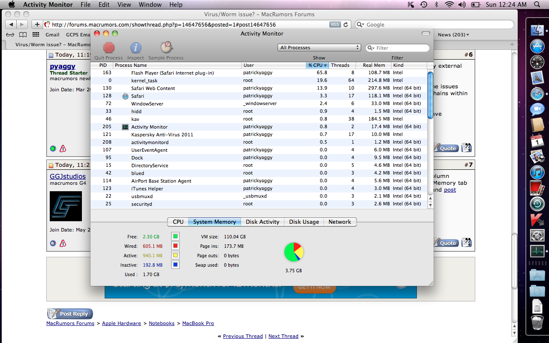Toggle the Activity Monitor toolbar pill button
The width and height of the screenshot is (549, 343).
(425, 33)
